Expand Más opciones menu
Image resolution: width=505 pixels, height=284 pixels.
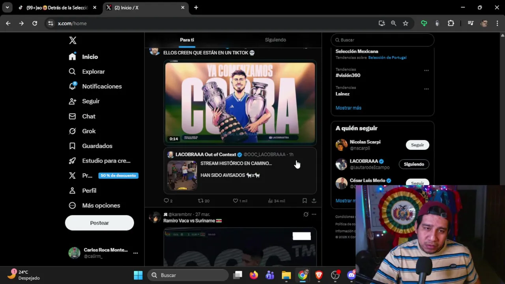pyautogui.click(x=94, y=206)
